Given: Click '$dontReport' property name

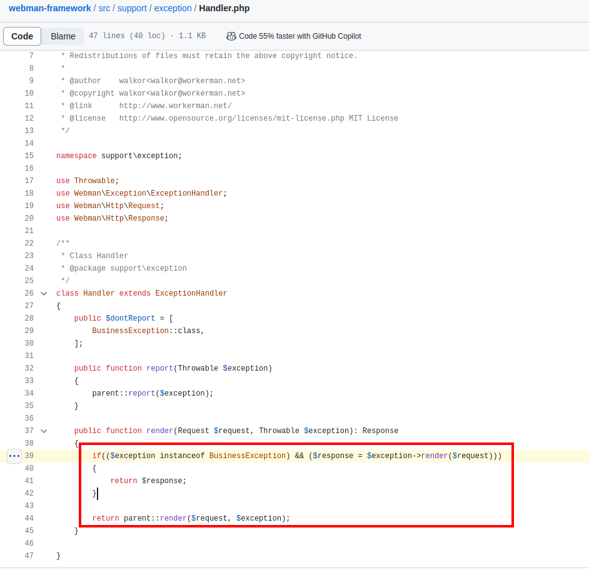Looking at the screenshot, I should point(130,318).
